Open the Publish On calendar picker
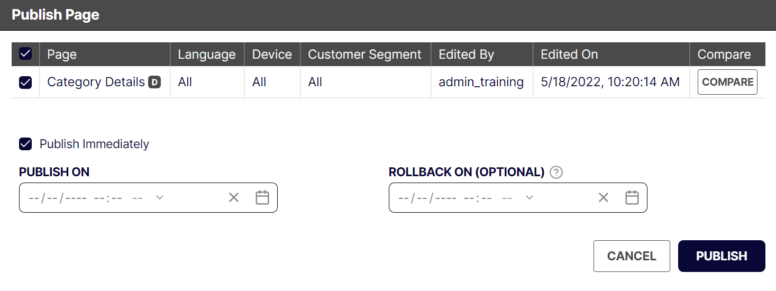The image size is (776, 291). pos(262,197)
